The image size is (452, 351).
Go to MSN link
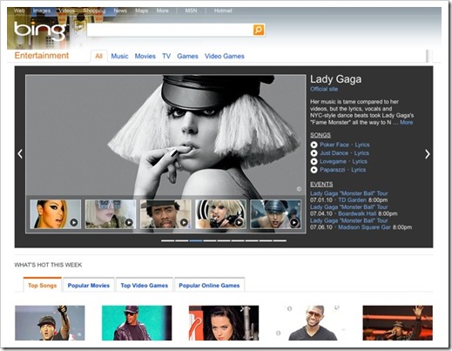point(191,10)
